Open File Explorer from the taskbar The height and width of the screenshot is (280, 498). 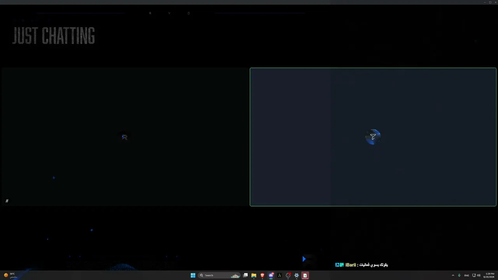click(x=254, y=275)
